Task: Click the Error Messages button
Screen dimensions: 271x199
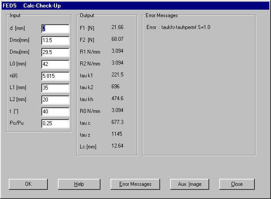Action: pyautogui.click(x=135, y=184)
